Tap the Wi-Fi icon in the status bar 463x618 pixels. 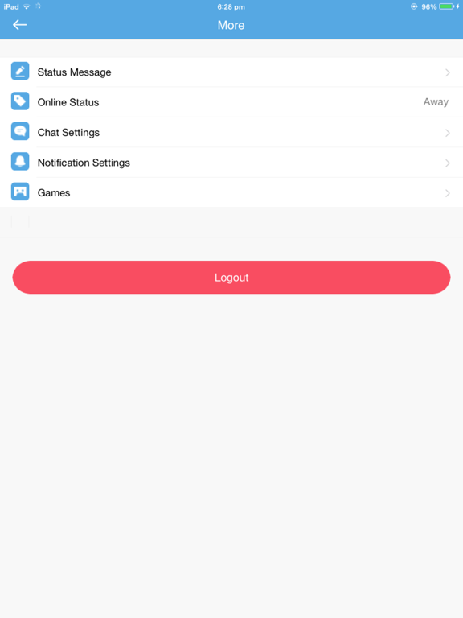click(27, 6)
